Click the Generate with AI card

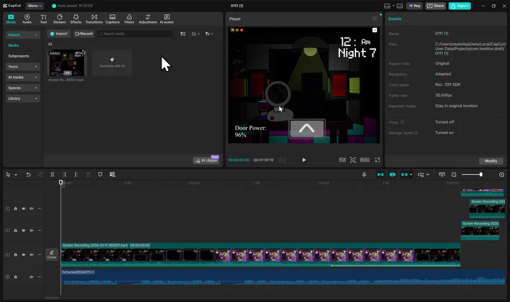(112, 63)
